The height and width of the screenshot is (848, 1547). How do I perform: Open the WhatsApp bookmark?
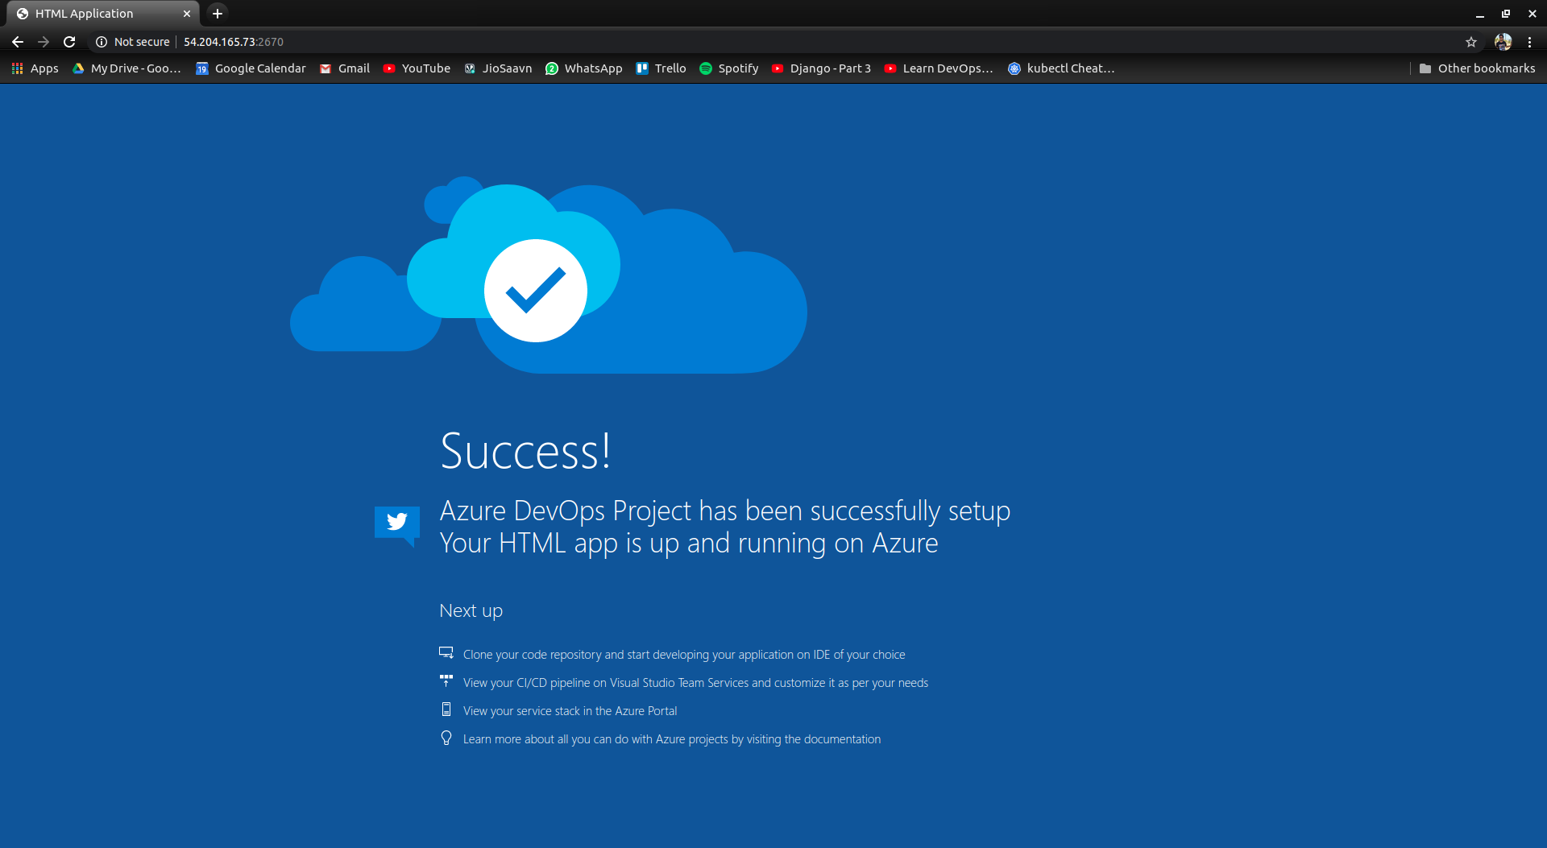click(x=584, y=68)
